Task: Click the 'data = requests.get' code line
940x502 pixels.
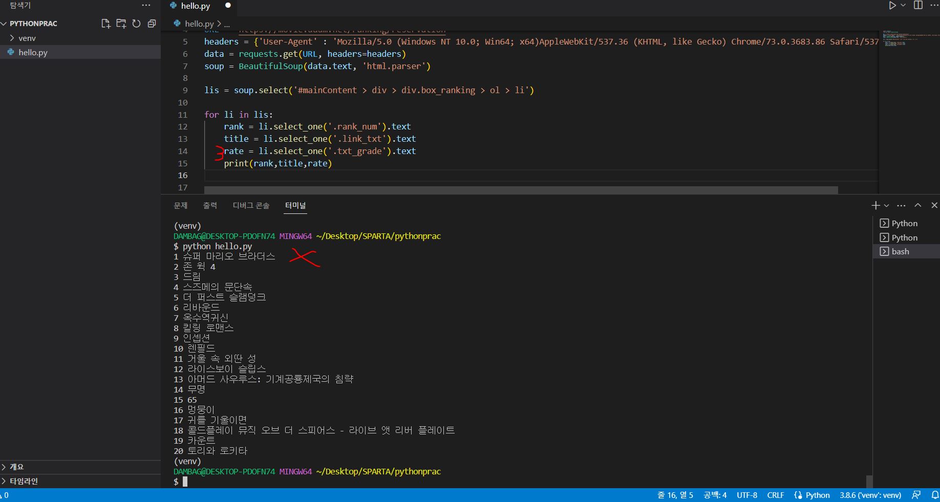Action: 305,54
